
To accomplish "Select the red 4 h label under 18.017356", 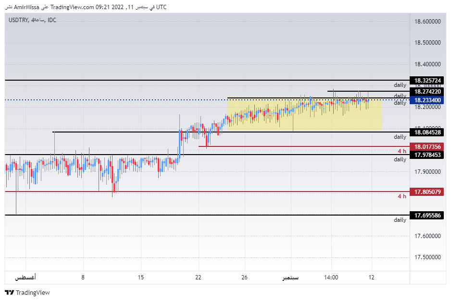I will click(402, 151).
